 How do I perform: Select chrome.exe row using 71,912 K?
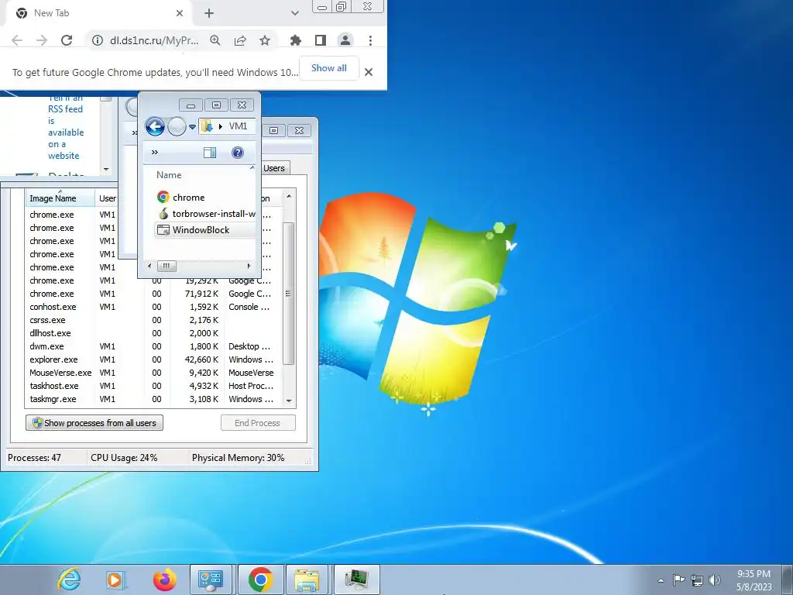152,294
